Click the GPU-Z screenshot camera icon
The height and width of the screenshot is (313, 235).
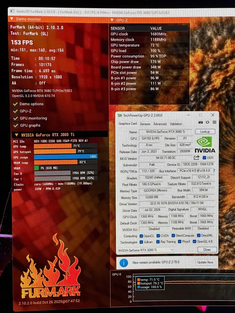[x=201, y=122]
